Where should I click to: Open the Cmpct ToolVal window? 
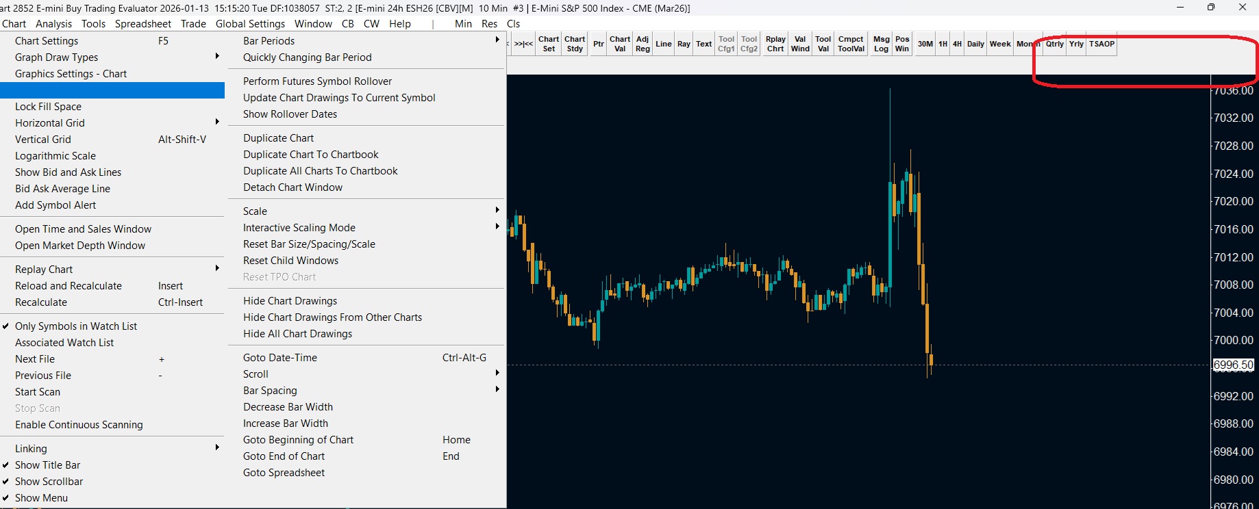[851, 44]
